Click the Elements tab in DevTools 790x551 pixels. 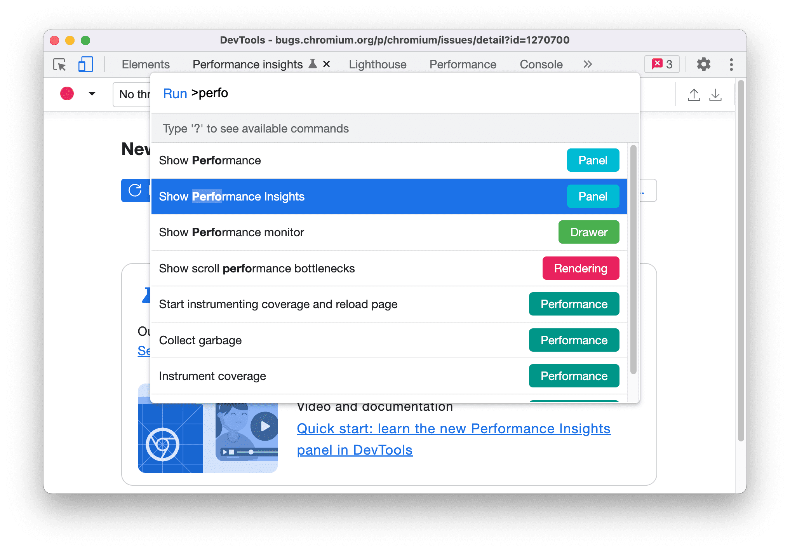pyautogui.click(x=146, y=63)
